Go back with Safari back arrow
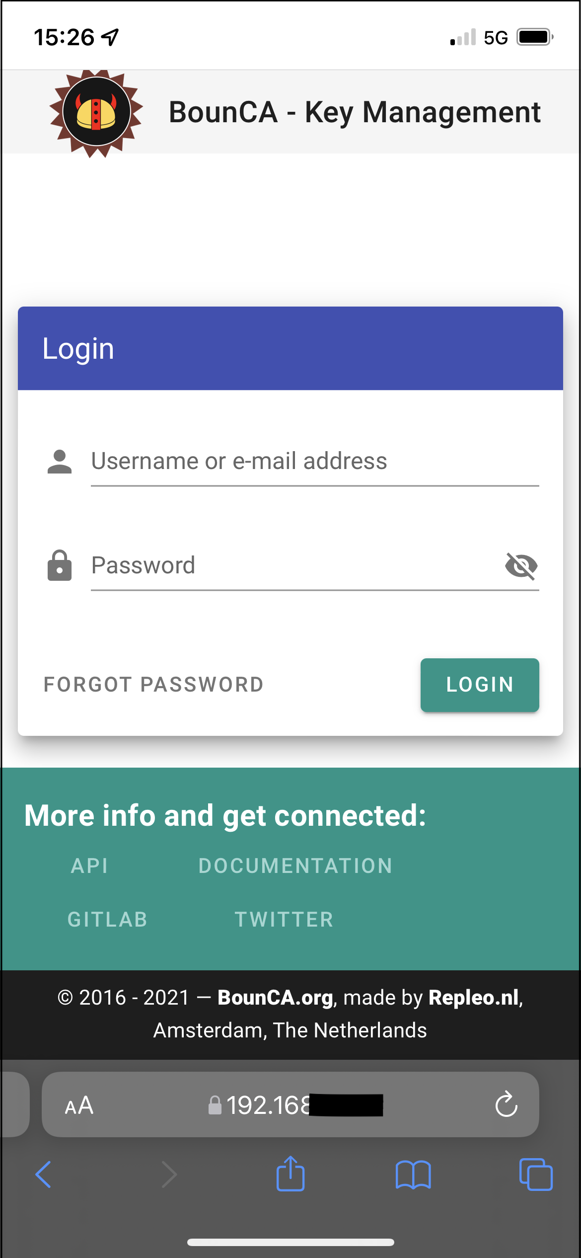Viewport: 581px width, 1258px height. (x=44, y=1175)
